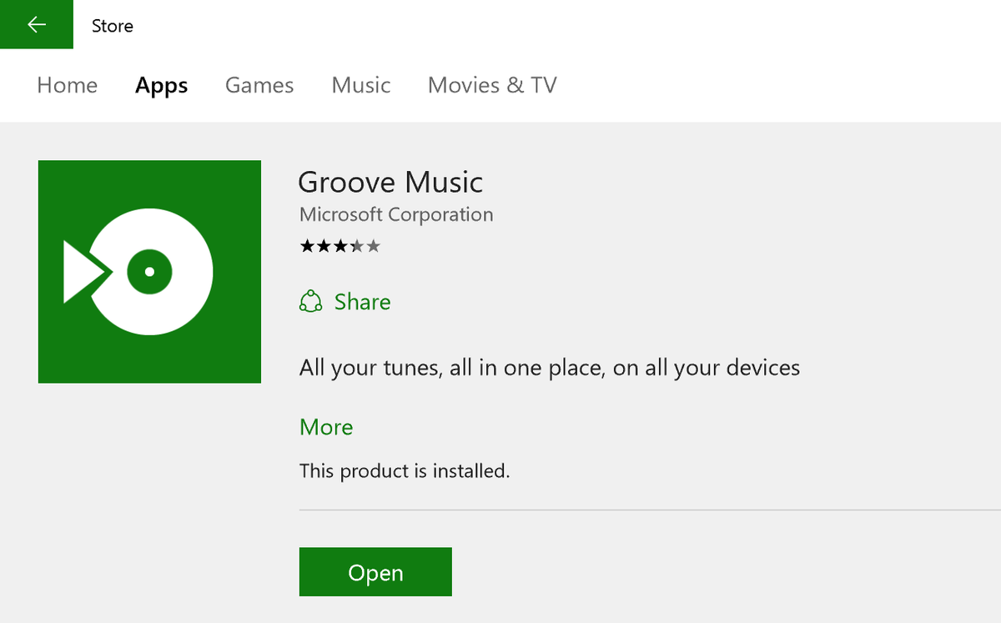Click the Store label in the header
This screenshot has height=623, width=1001.
click(x=112, y=25)
